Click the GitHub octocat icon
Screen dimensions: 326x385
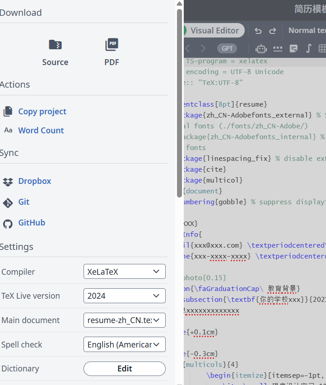tap(8, 224)
